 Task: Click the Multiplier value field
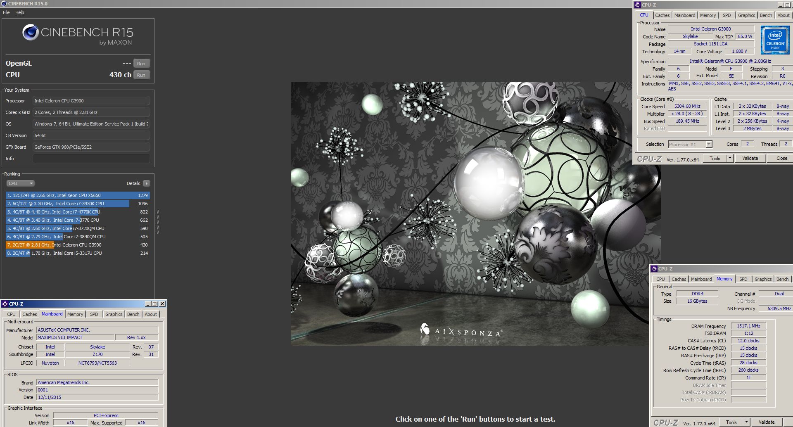coord(687,114)
